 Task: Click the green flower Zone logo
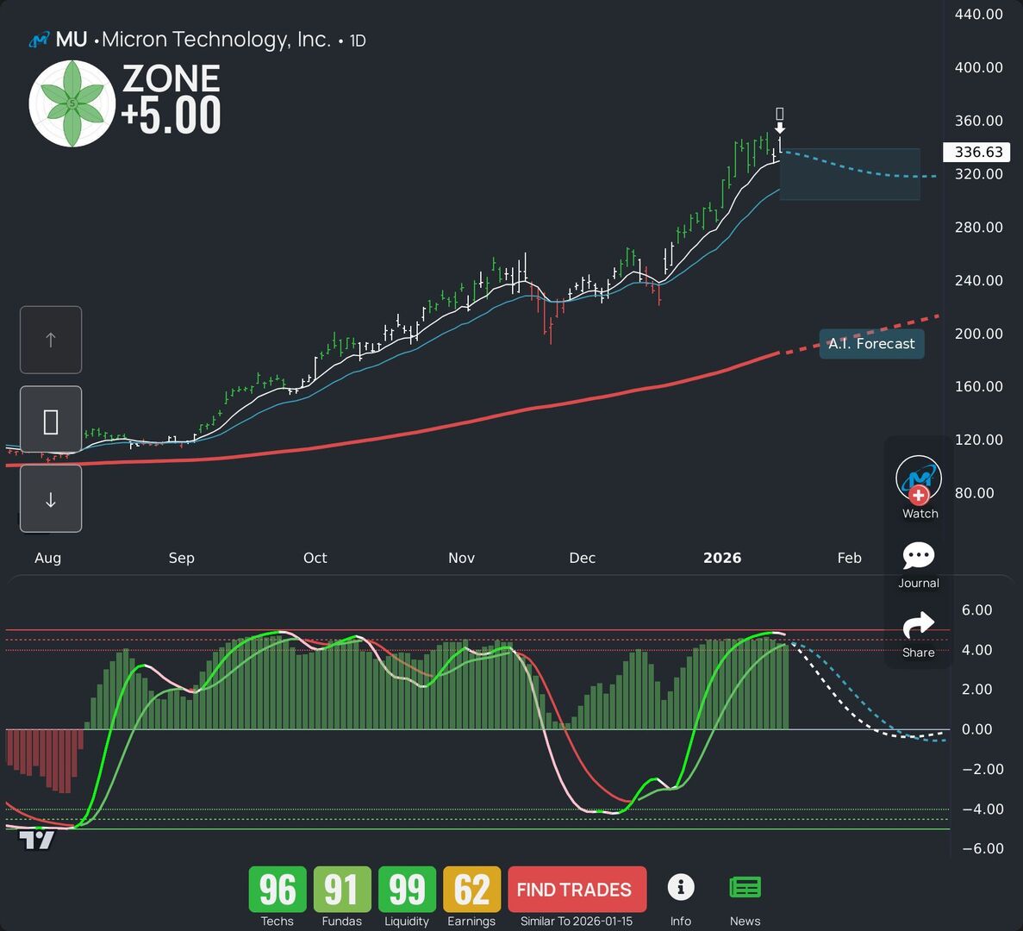(72, 103)
